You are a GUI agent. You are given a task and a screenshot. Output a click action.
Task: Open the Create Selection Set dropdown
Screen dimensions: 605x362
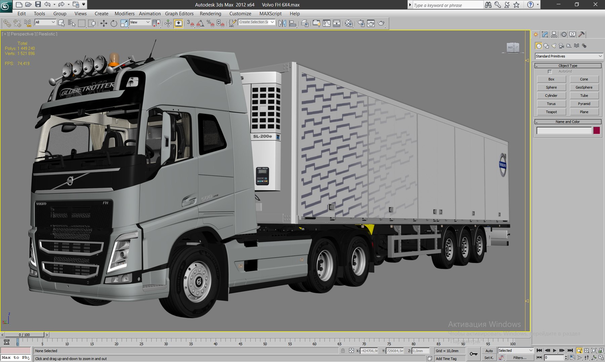point(257,22)
